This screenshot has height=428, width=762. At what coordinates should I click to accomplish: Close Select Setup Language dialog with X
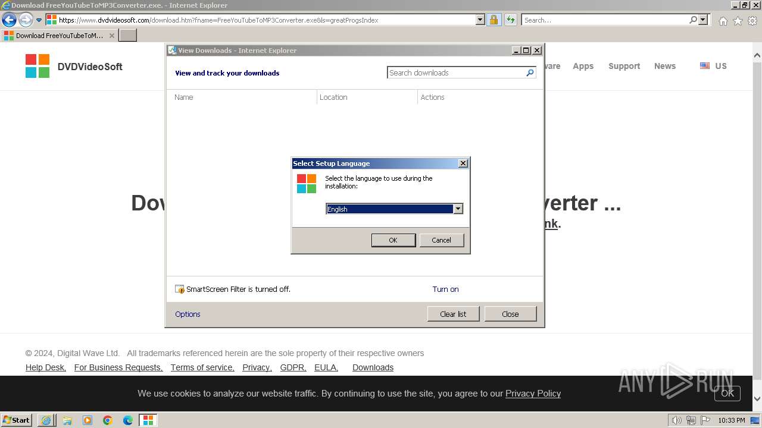pos(463,163)
